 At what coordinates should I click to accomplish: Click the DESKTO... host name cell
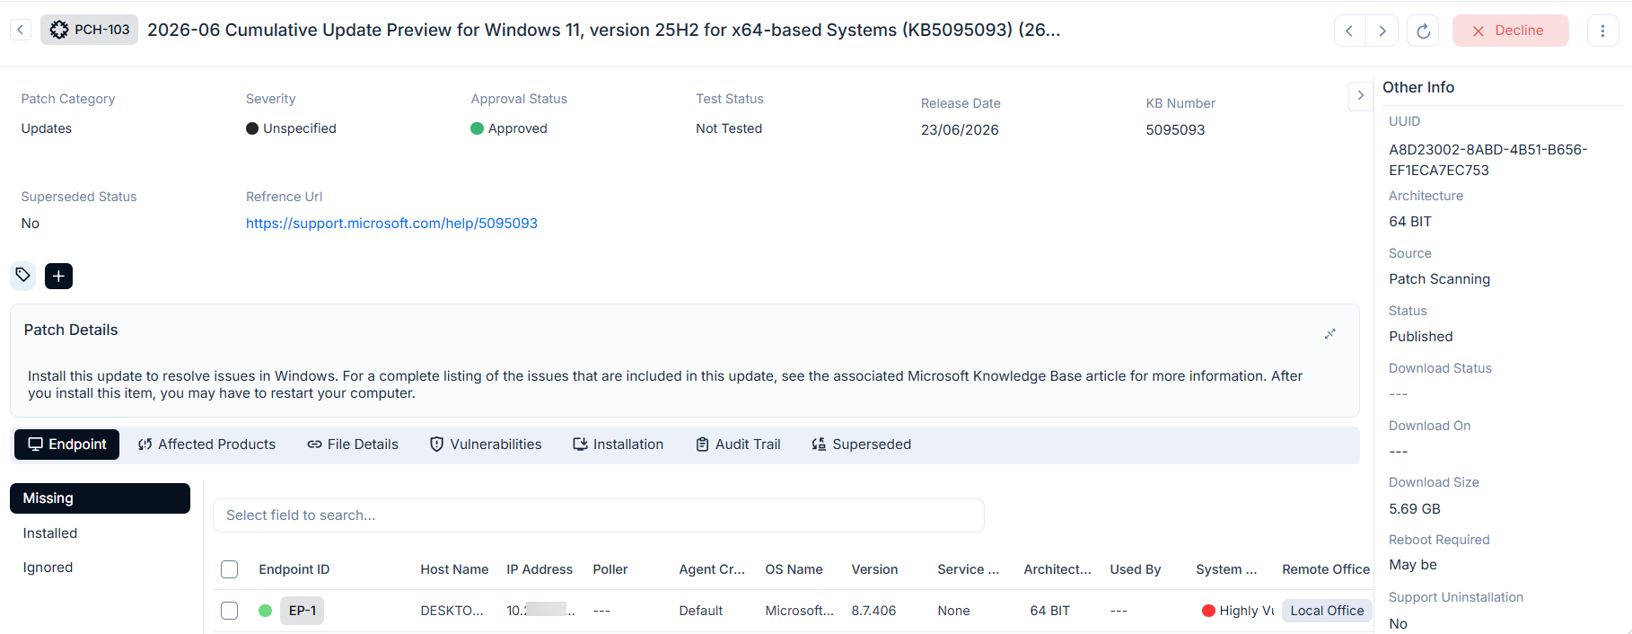click(x=452, y=611)
